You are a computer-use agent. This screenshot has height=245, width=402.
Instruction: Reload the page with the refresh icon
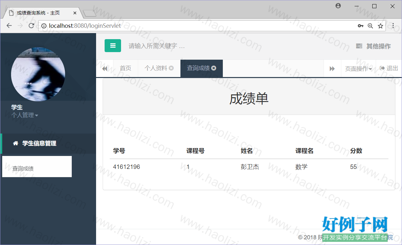click(31, 26)
